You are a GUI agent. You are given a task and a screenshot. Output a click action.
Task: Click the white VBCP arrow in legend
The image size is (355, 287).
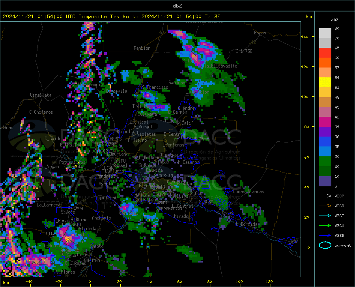[325, 196]
